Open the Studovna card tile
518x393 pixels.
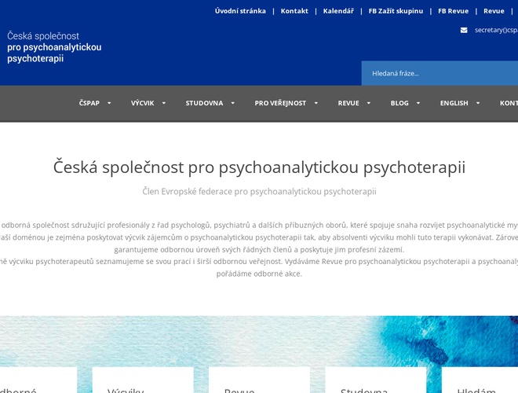coord(375,381)
